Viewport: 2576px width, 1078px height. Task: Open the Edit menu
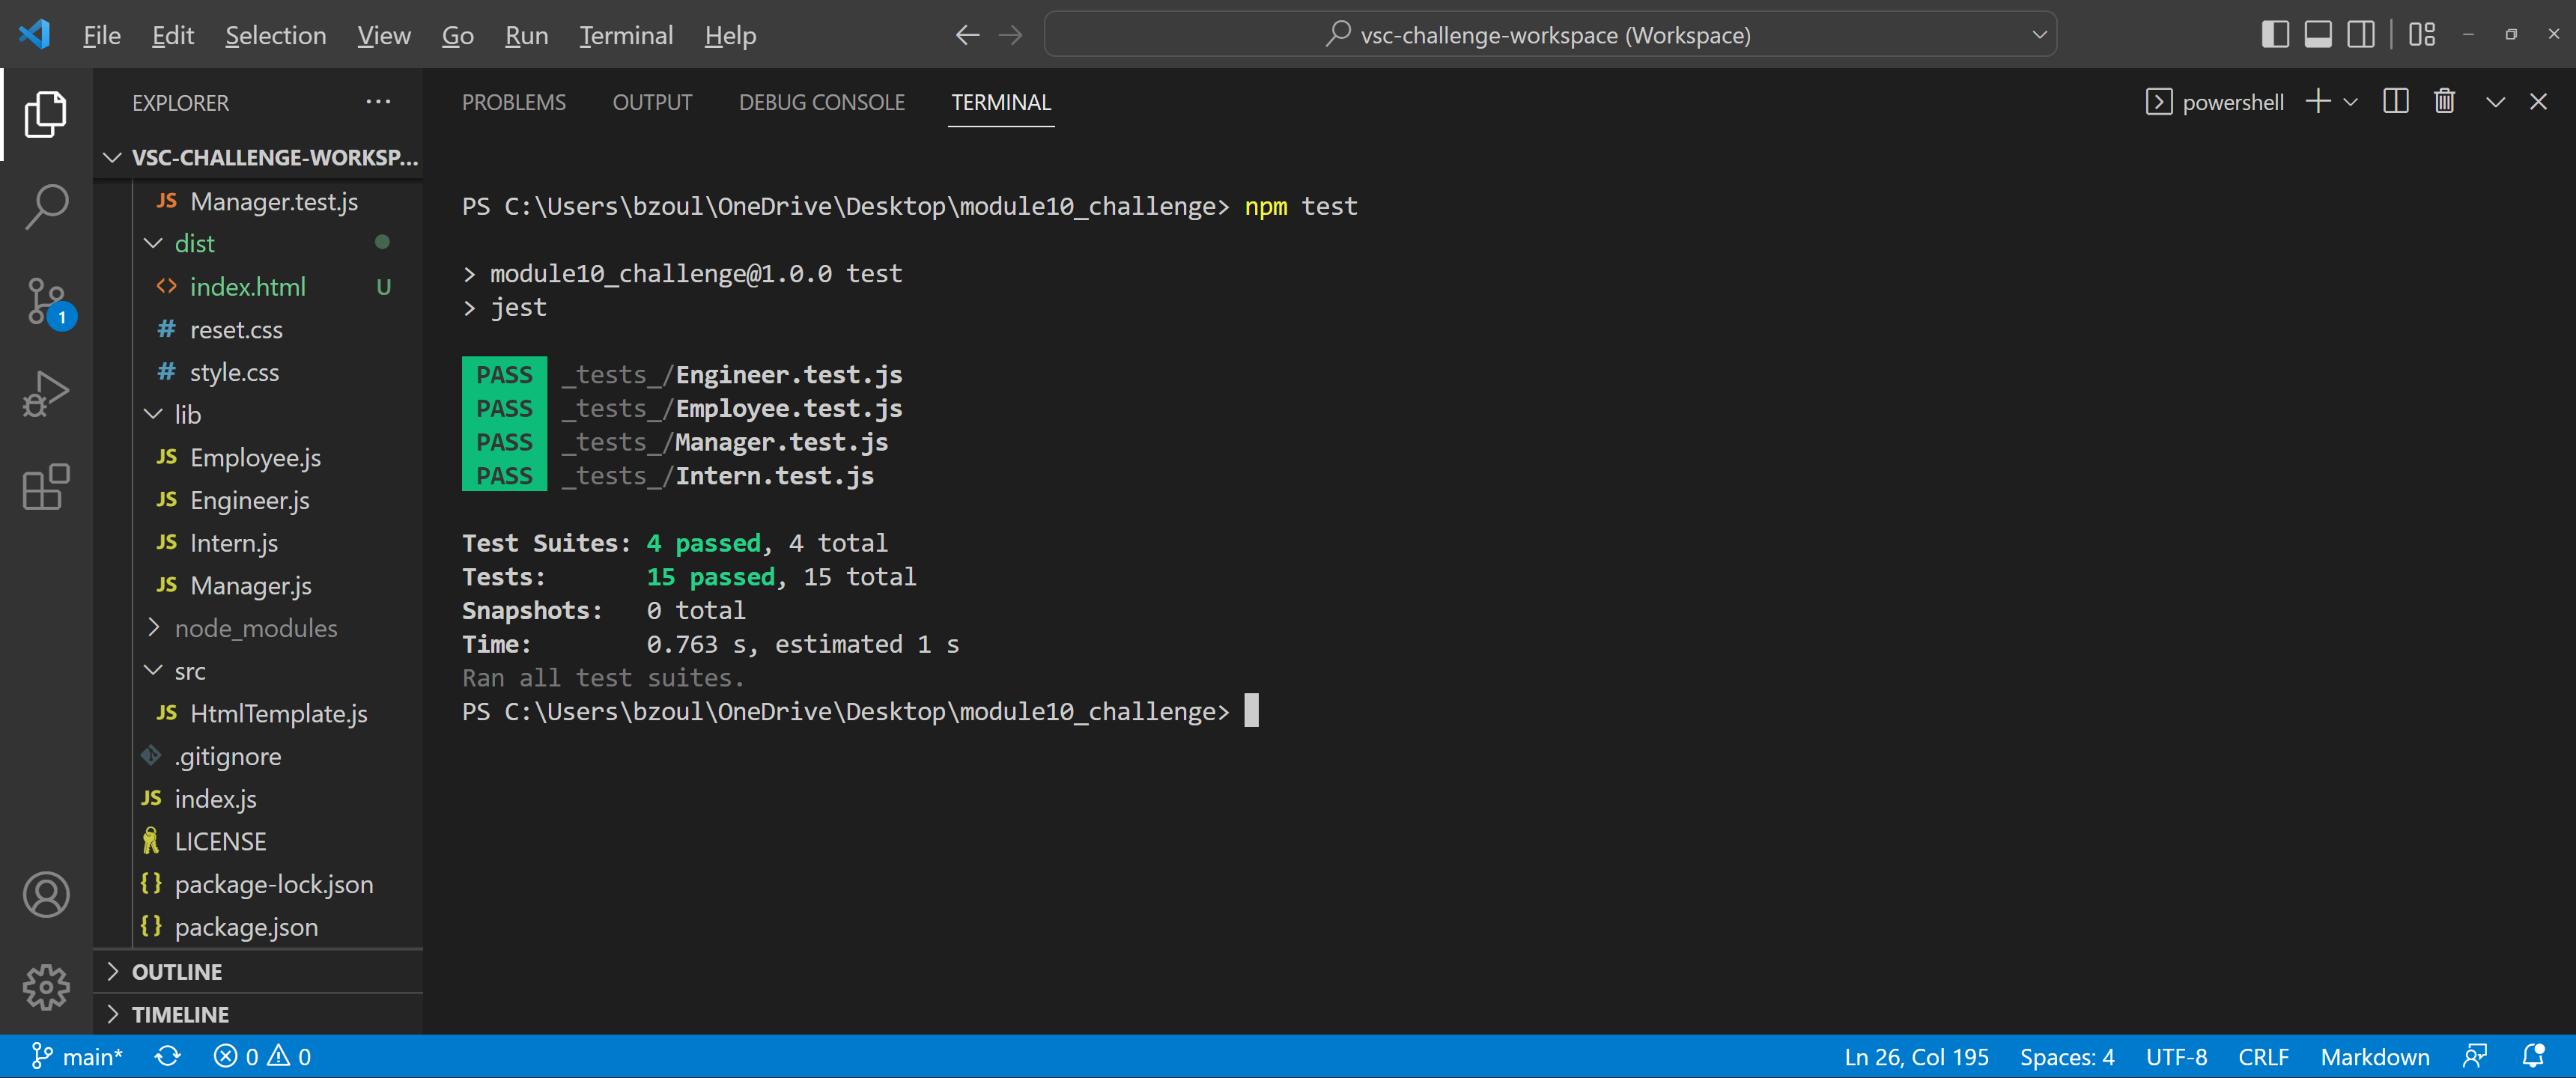click(x=172, y=35)
